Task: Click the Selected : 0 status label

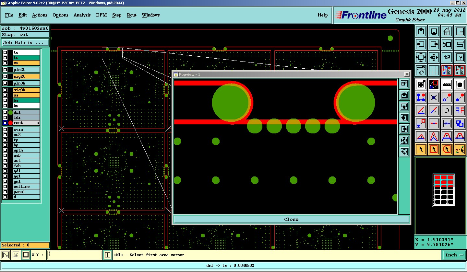Action: click(x=25, y=245)
